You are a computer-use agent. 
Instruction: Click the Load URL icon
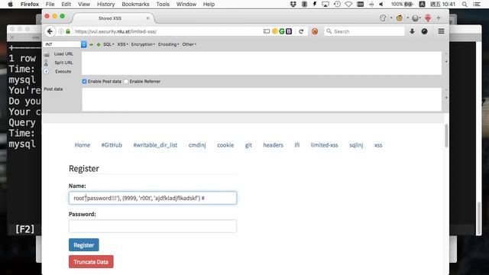pyautogui.click(x=47, y=54)
